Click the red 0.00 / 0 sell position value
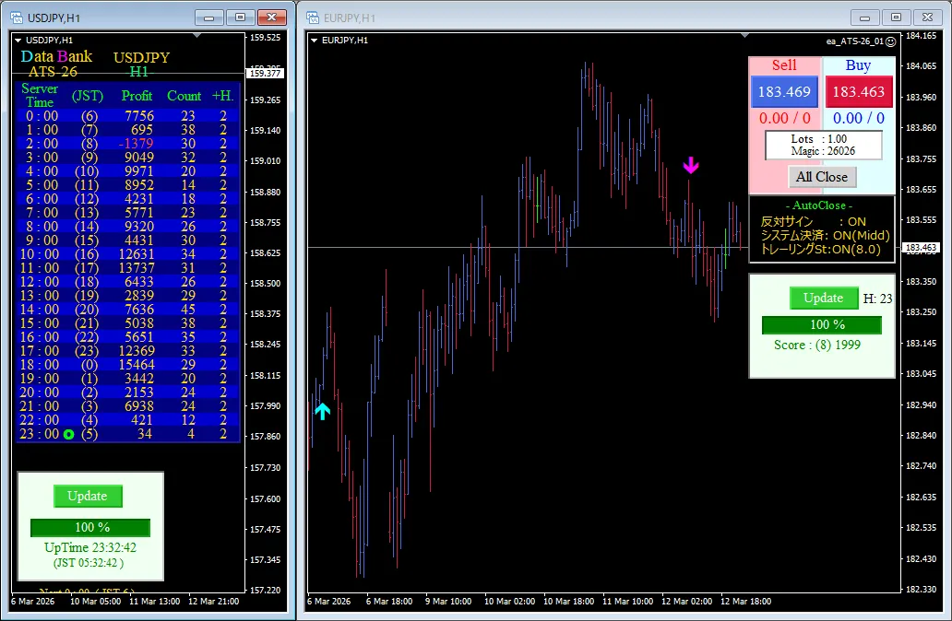 (784, 118)
